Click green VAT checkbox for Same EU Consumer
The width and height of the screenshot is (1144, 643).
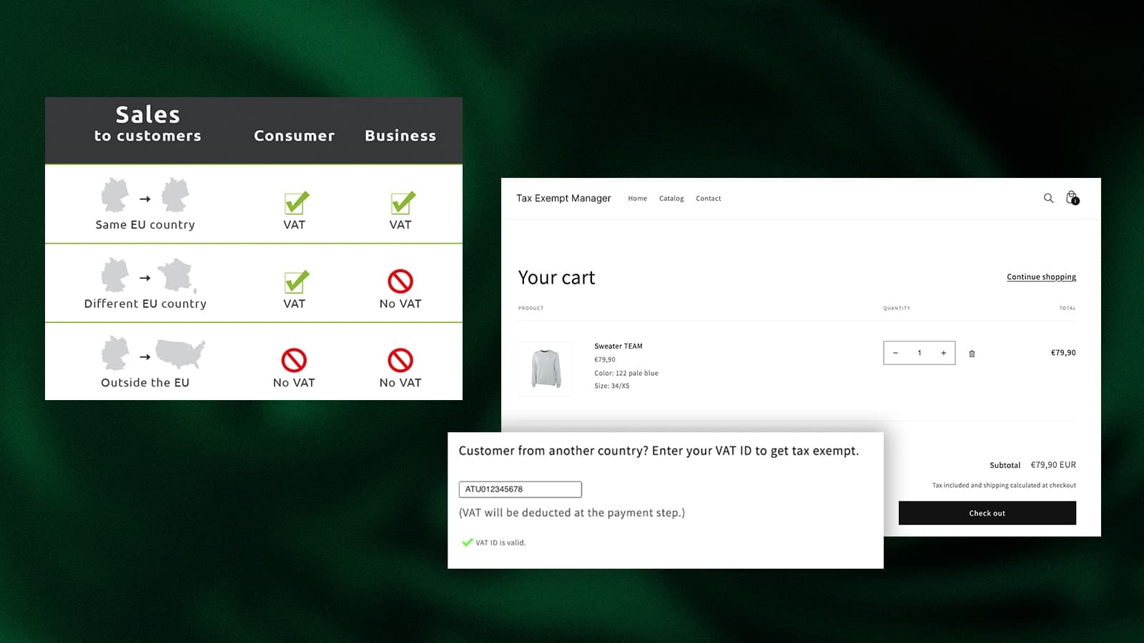click(x=296, y=203)
